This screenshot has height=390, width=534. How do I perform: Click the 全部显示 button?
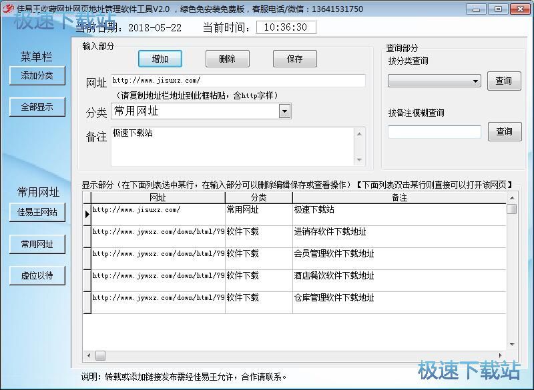(x=37, y=107)
